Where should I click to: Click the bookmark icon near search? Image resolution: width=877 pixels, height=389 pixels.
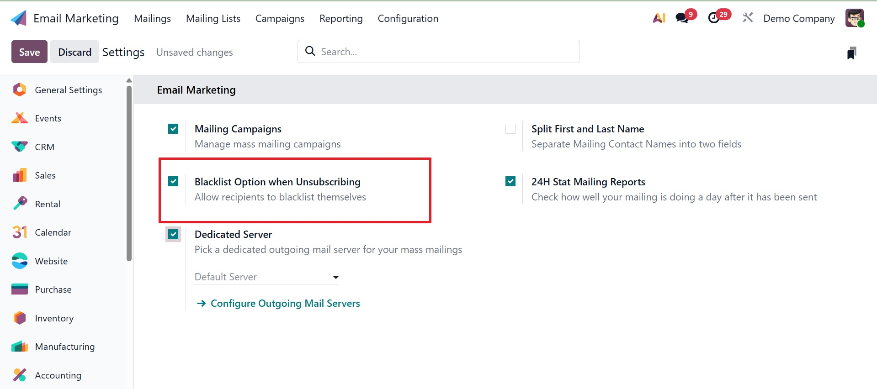(851, 53)
